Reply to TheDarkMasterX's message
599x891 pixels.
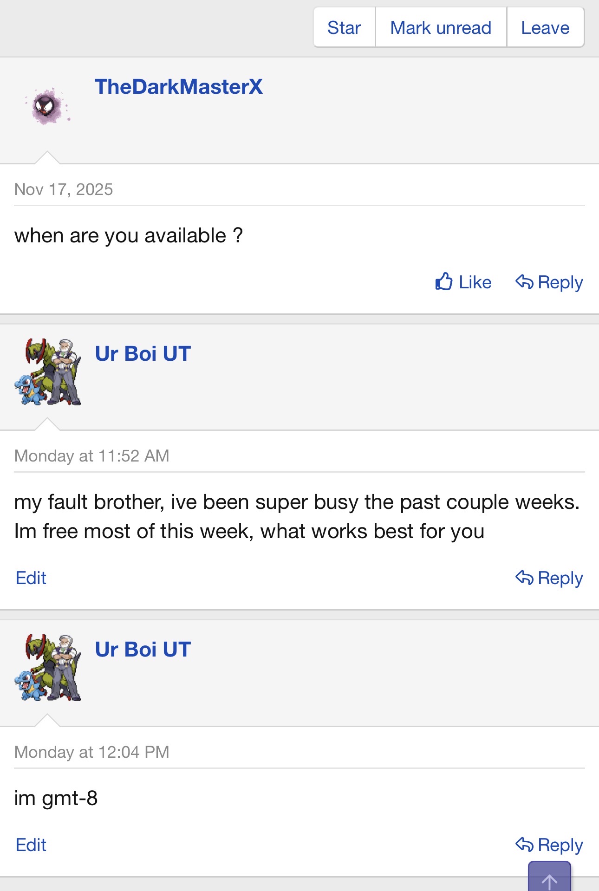[x=549, y=282]
